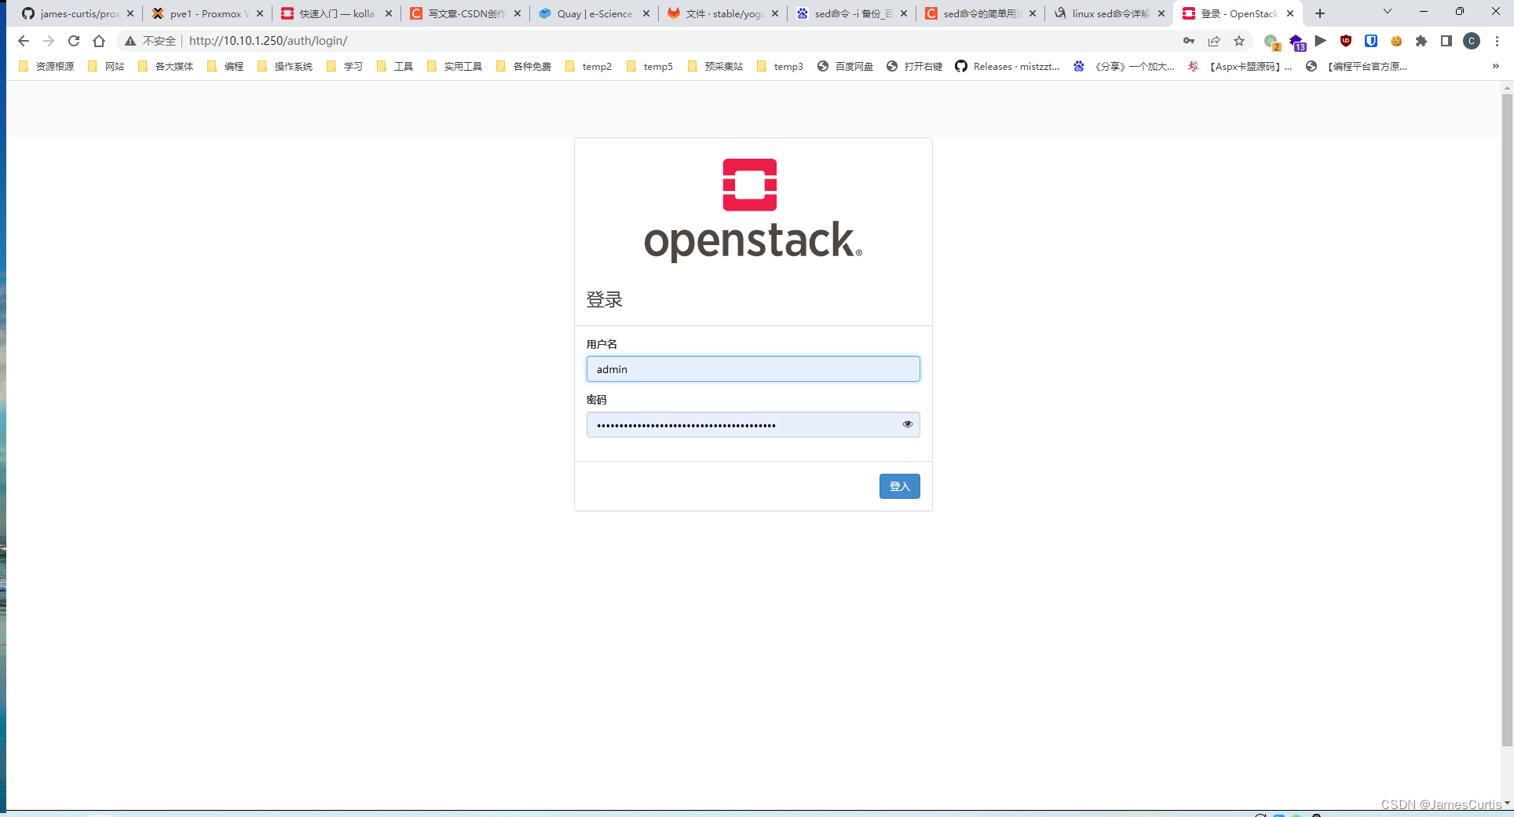Open the 资源根源 bookmark folder
1514x817 pixels.
pyautogui.click(x=46, y=67)
